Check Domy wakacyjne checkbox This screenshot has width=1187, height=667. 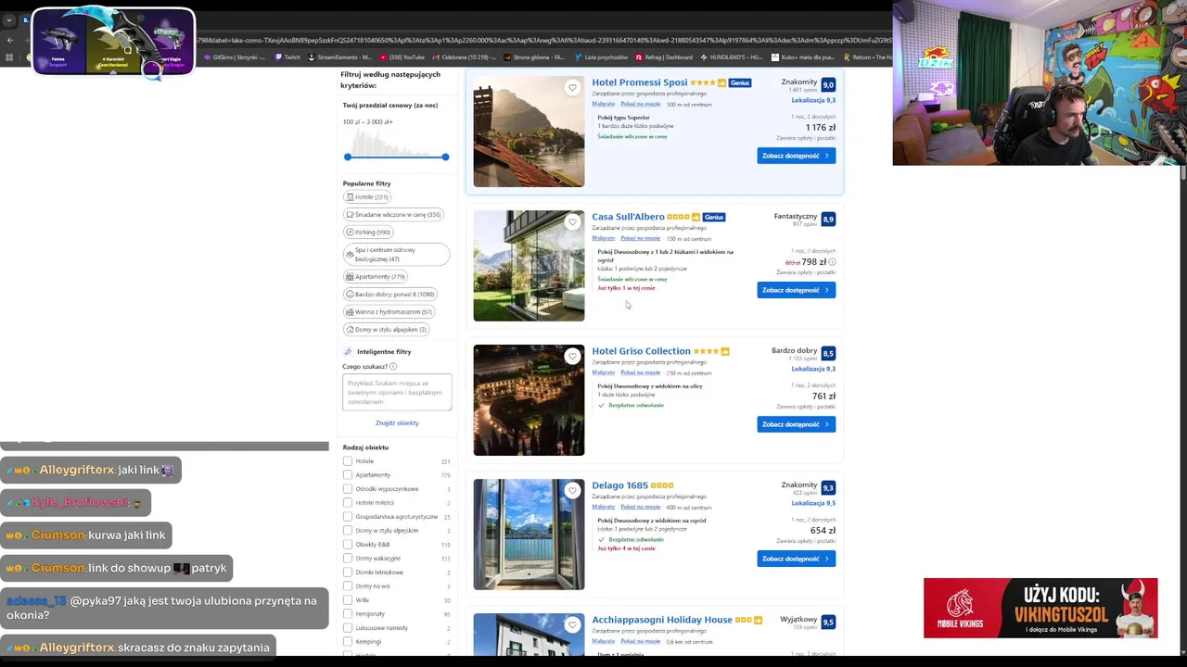click(x=348, y=559)
